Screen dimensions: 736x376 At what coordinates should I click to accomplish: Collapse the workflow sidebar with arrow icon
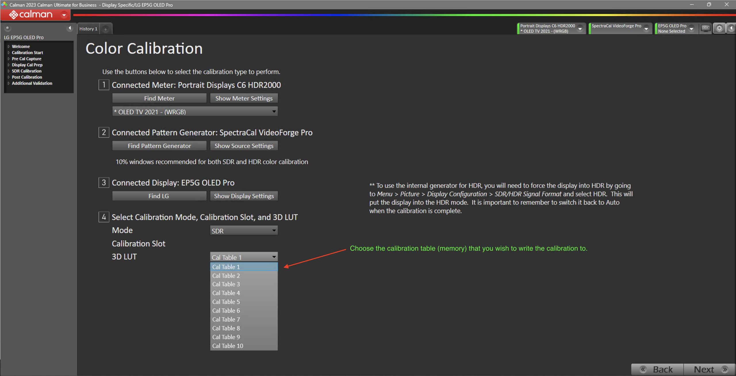[x=70, y=28]
